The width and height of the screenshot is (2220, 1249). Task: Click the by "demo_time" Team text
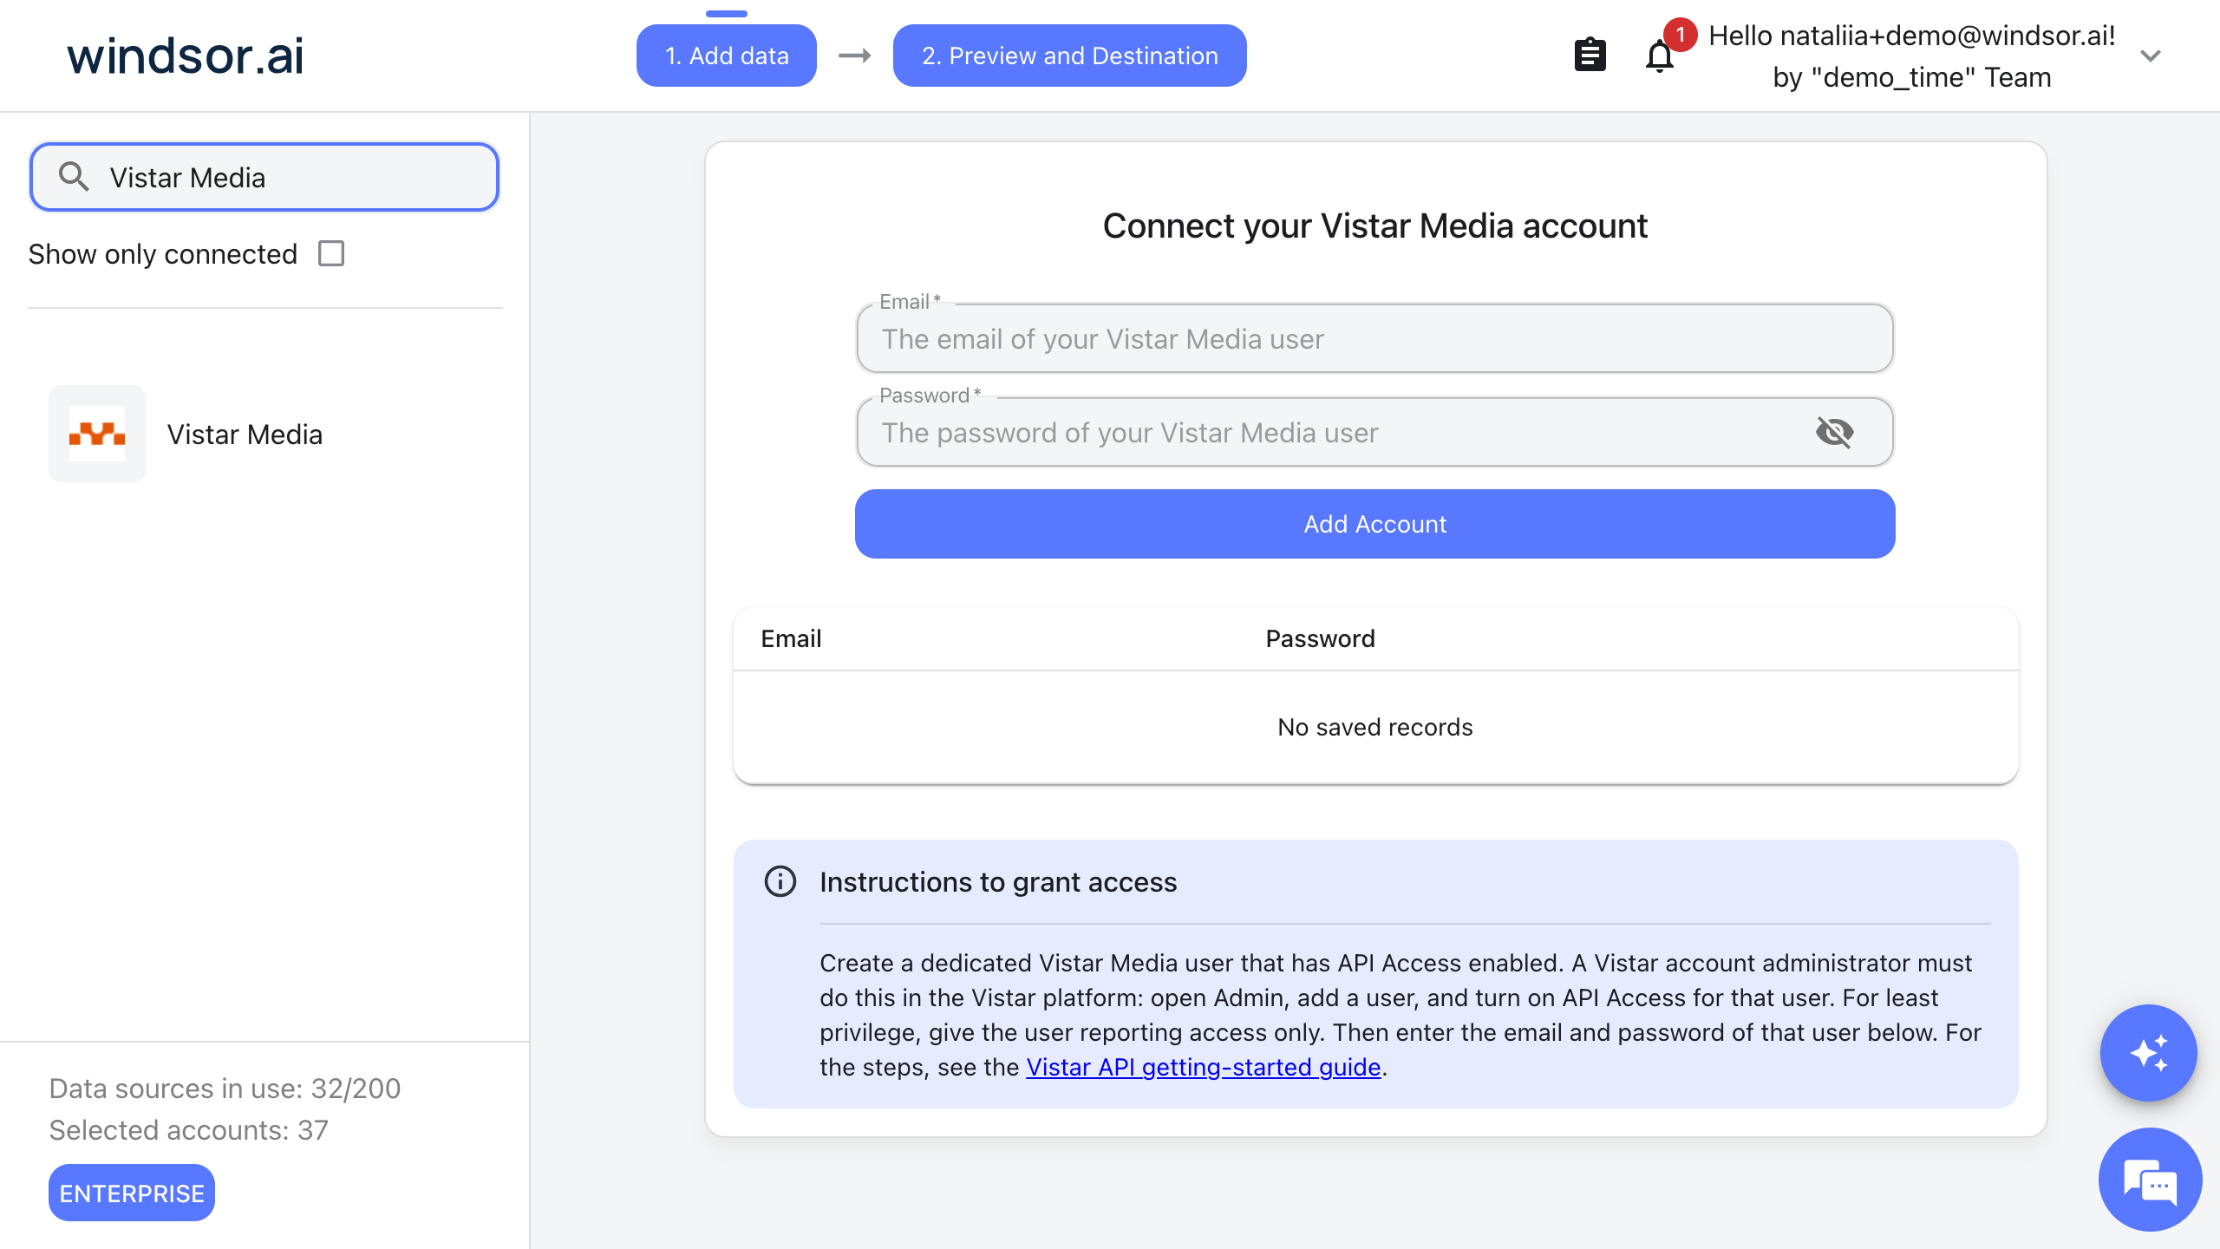pos(1912,77)
